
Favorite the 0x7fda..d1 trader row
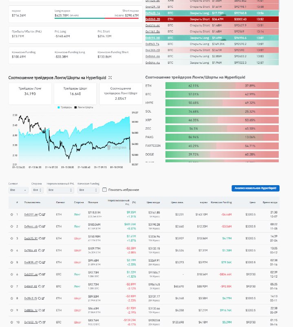click(11, 250)
